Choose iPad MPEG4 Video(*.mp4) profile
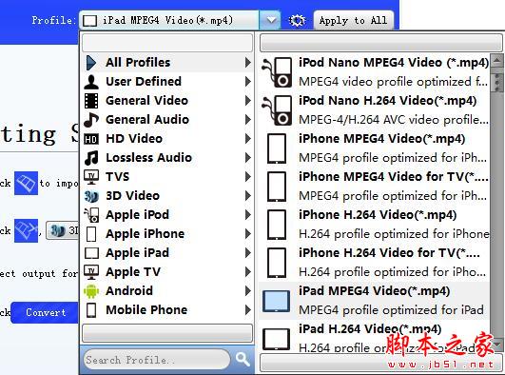Image resolution: width=505 pixels, height=375 pixels. tap(375, 301)
